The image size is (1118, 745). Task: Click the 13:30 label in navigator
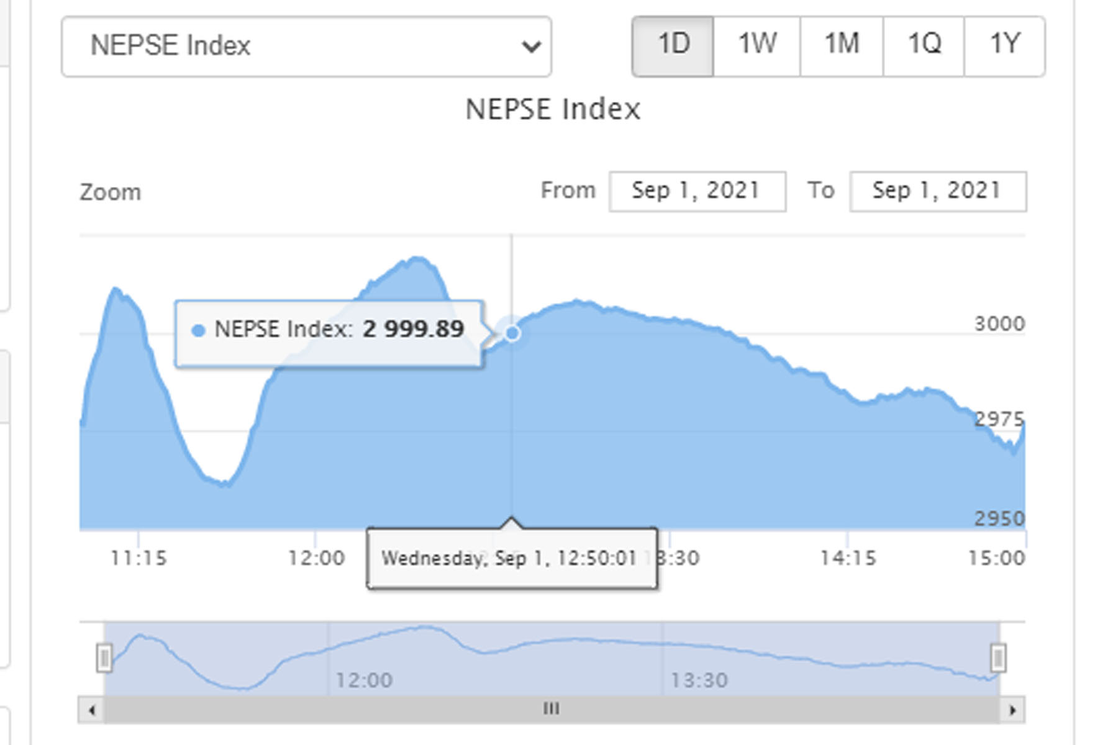coord(699,680)
